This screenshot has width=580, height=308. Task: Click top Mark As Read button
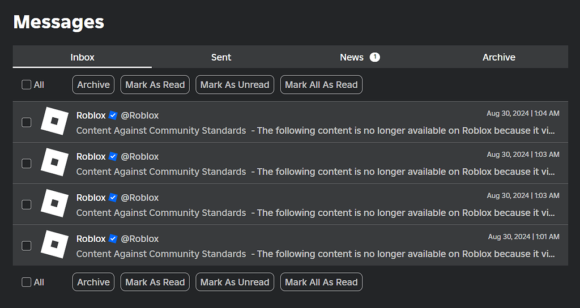pyautogui.click(x=155, y=85)
